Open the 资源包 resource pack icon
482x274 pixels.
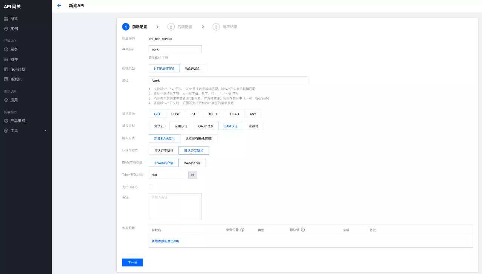coord(6,80)
